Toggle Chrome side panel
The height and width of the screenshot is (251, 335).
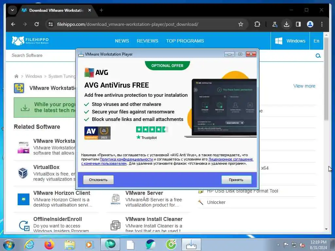click(298, 24)
